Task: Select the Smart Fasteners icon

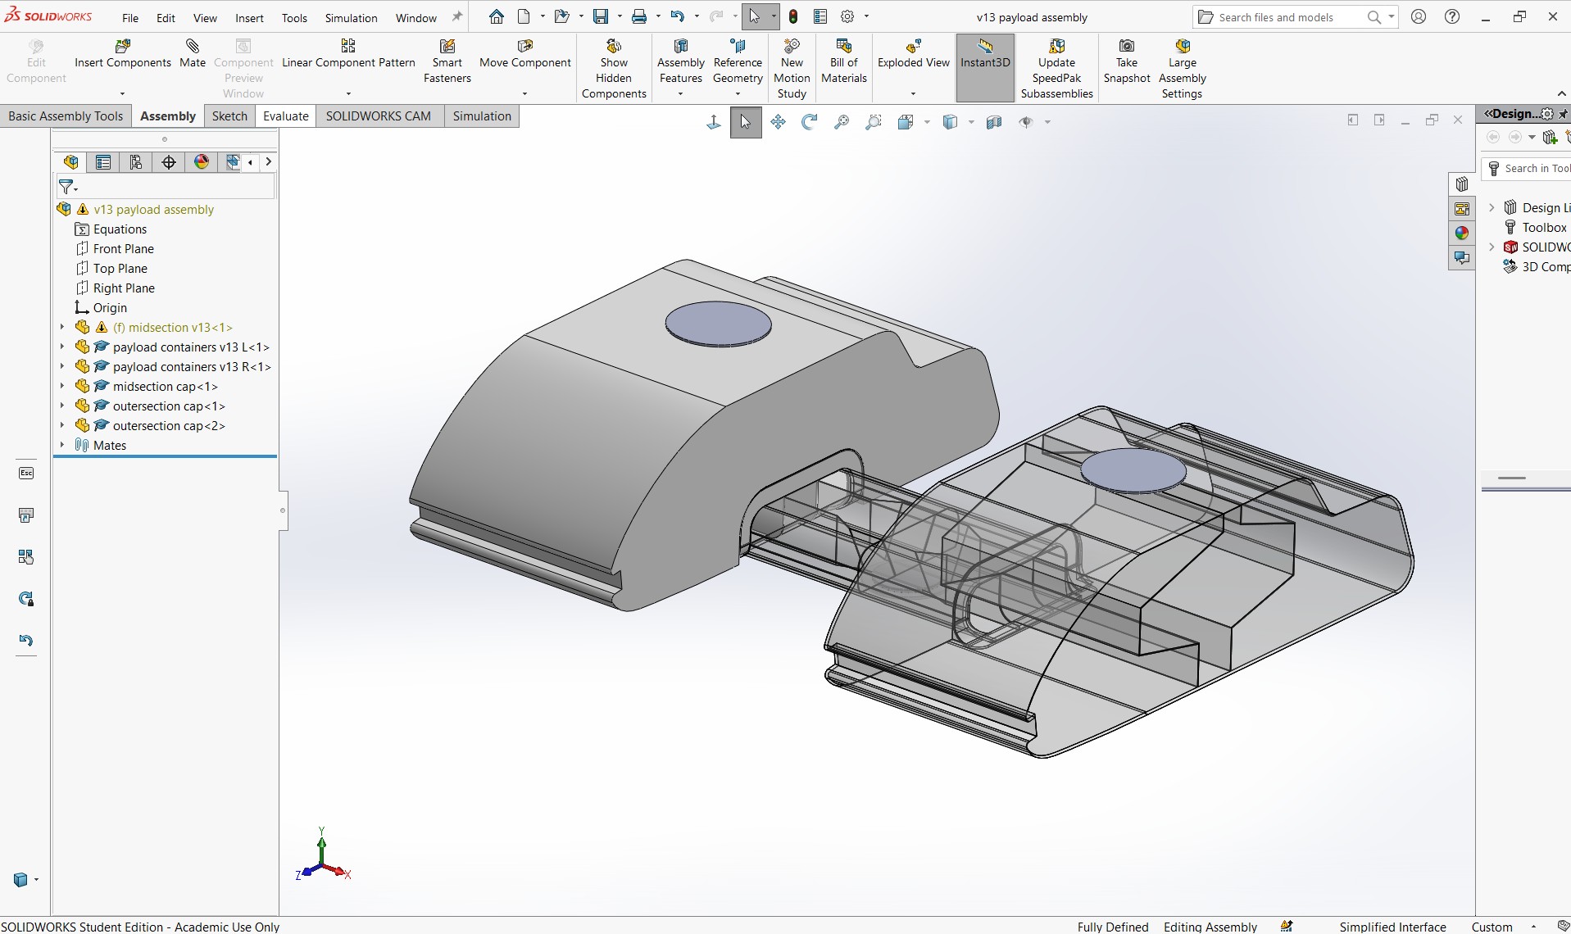Action: click(x=447, y=46)
